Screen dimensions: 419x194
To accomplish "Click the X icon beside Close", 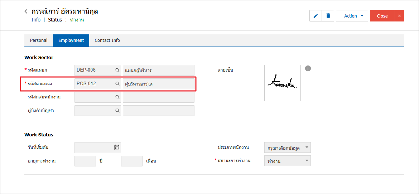I will tap(399, 16).
